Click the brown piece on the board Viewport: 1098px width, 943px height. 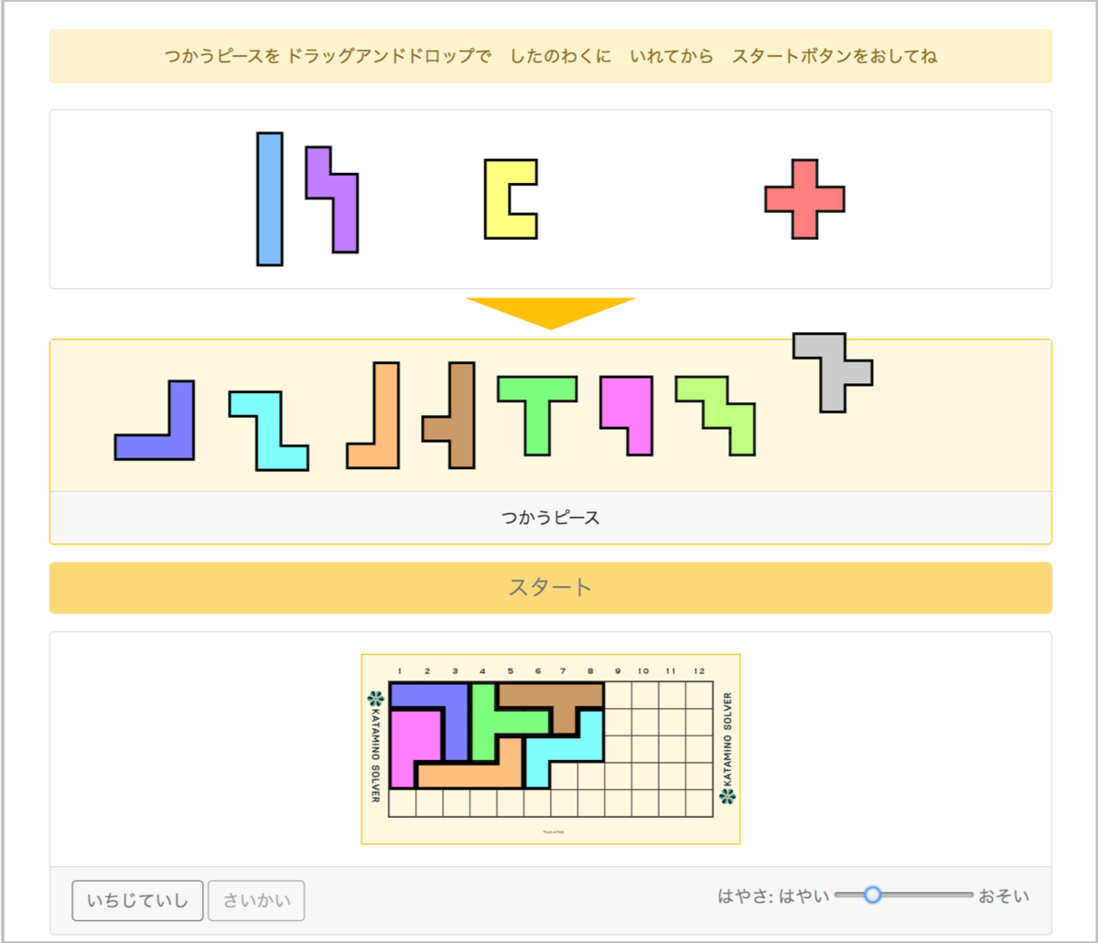(549, 695)
